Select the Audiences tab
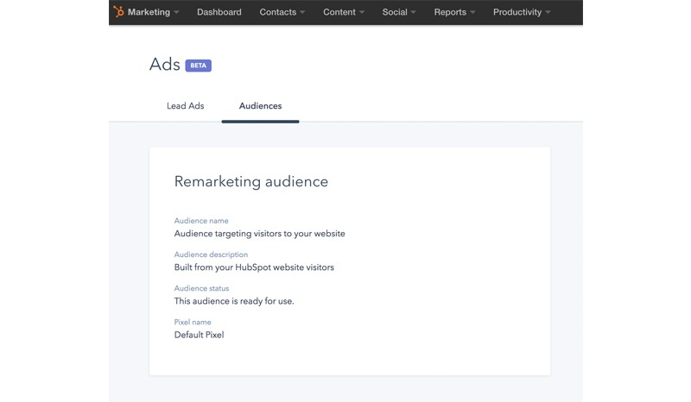This screenshot has width=691, height=402. click(261, 105)
